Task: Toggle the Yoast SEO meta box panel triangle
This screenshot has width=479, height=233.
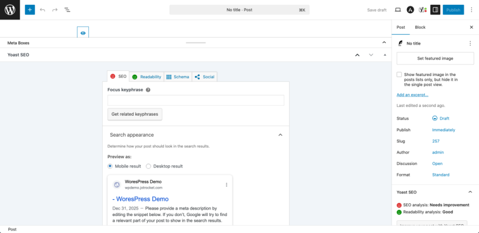Action: point(385,55)
